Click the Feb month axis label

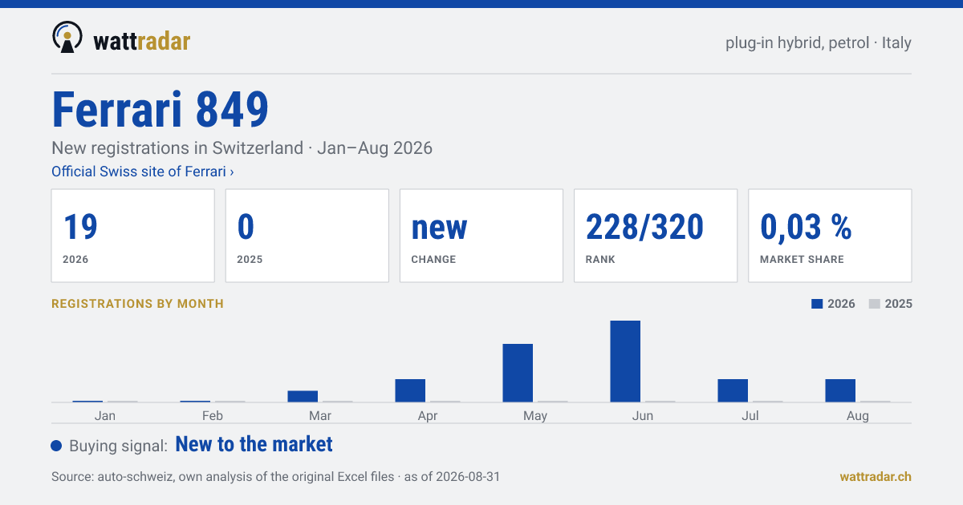[x=213, y=415]
